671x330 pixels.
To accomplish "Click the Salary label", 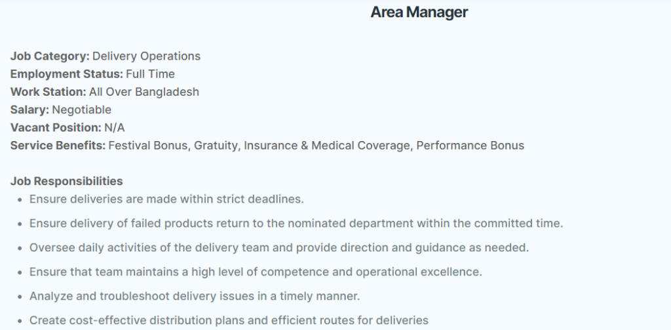I will click(x=29, y=110).
